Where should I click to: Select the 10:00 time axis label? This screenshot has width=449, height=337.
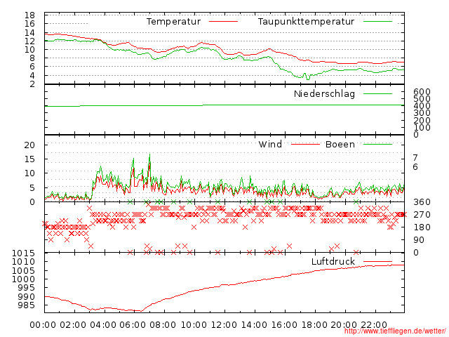pos(194,325)
